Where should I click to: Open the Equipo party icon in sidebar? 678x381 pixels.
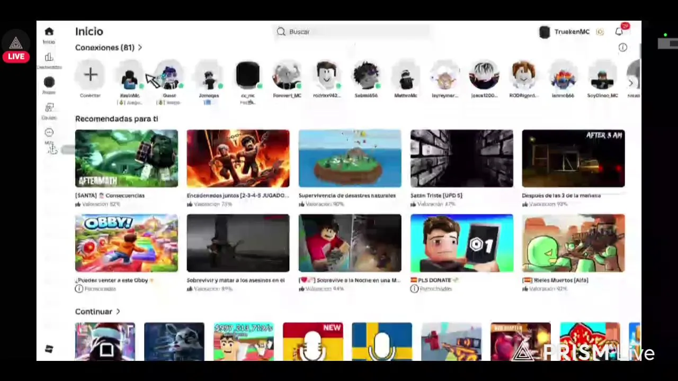[49, 107]
